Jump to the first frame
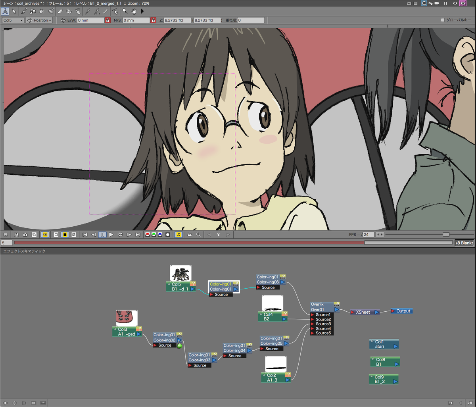This screenshot has height=407, width=476. click(85, 235)
